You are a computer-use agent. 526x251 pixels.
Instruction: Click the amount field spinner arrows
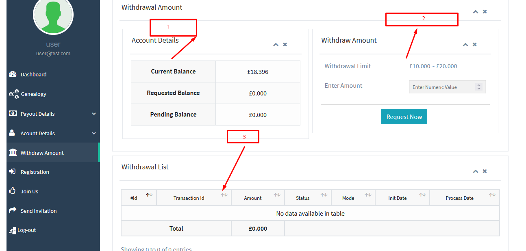(x=479, y=87)
